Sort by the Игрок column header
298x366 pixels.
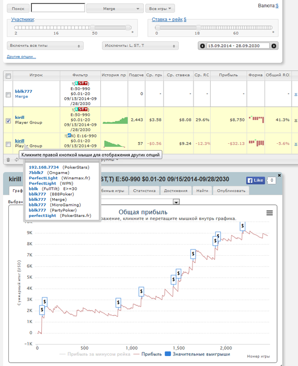tap(36, 75)
